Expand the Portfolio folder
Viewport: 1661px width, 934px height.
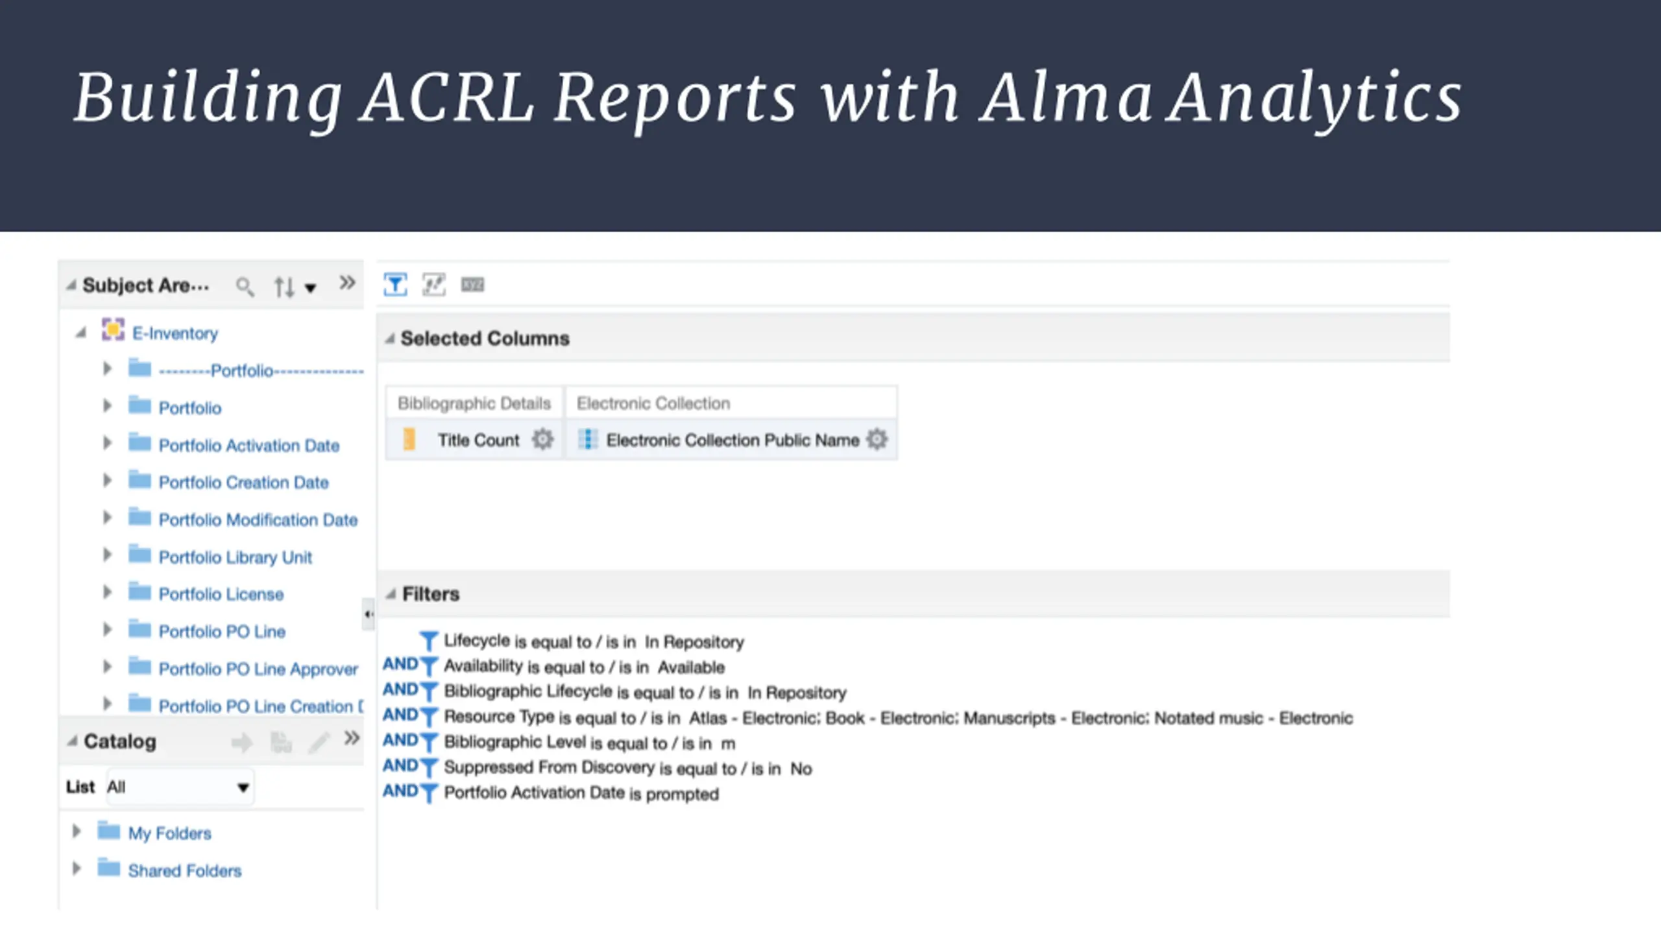[x=107, y=406]
